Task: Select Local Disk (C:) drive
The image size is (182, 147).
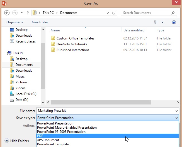Action: 23,94
